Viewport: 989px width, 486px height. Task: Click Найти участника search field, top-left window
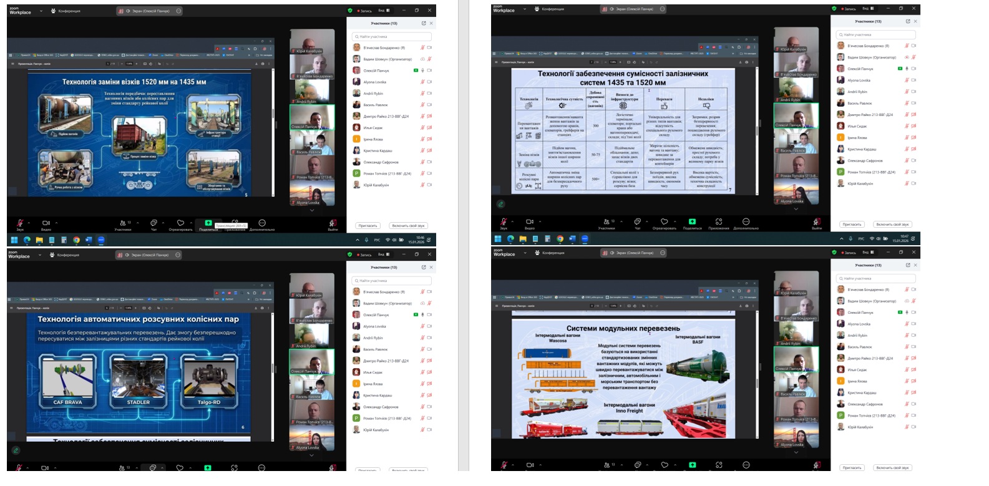pos(392,37)
